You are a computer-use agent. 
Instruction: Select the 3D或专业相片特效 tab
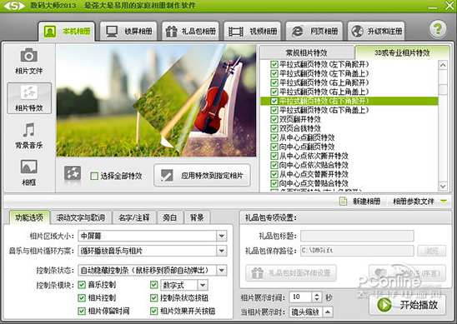pyautogui.click(x=402, y=52)
